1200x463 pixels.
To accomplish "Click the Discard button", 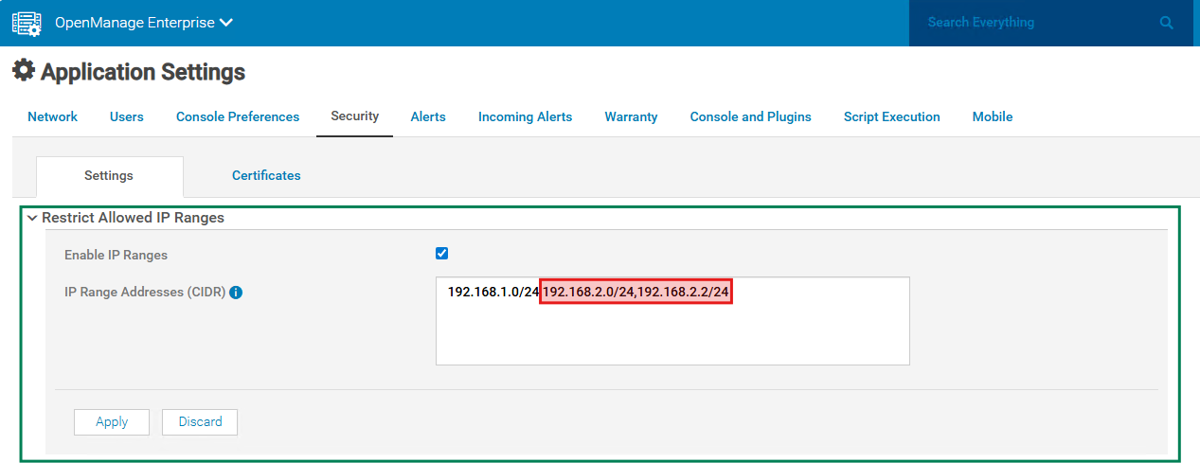I will (200, 422).
